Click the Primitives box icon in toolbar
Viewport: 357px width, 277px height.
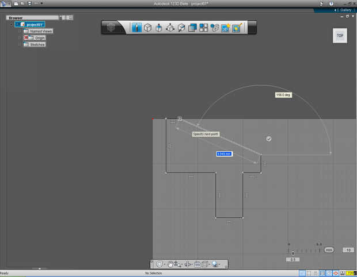point(147,27)
